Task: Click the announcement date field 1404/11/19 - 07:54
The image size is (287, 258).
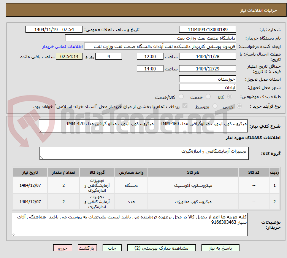Action: click(x=54, y=30)
